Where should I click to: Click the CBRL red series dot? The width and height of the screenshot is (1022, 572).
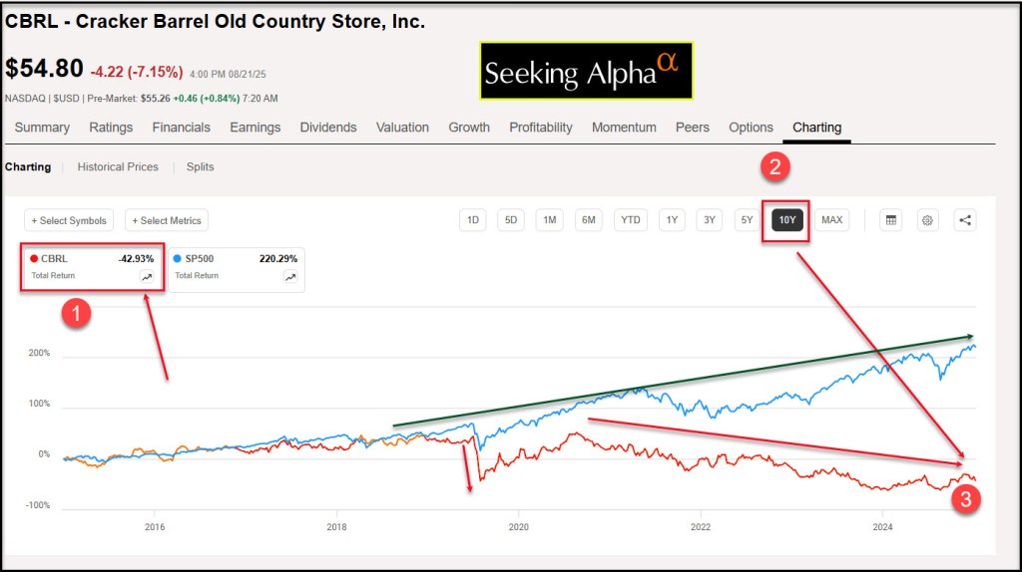pos(35,259)
